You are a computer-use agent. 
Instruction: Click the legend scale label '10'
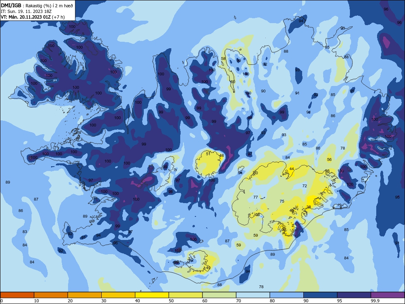36,301
